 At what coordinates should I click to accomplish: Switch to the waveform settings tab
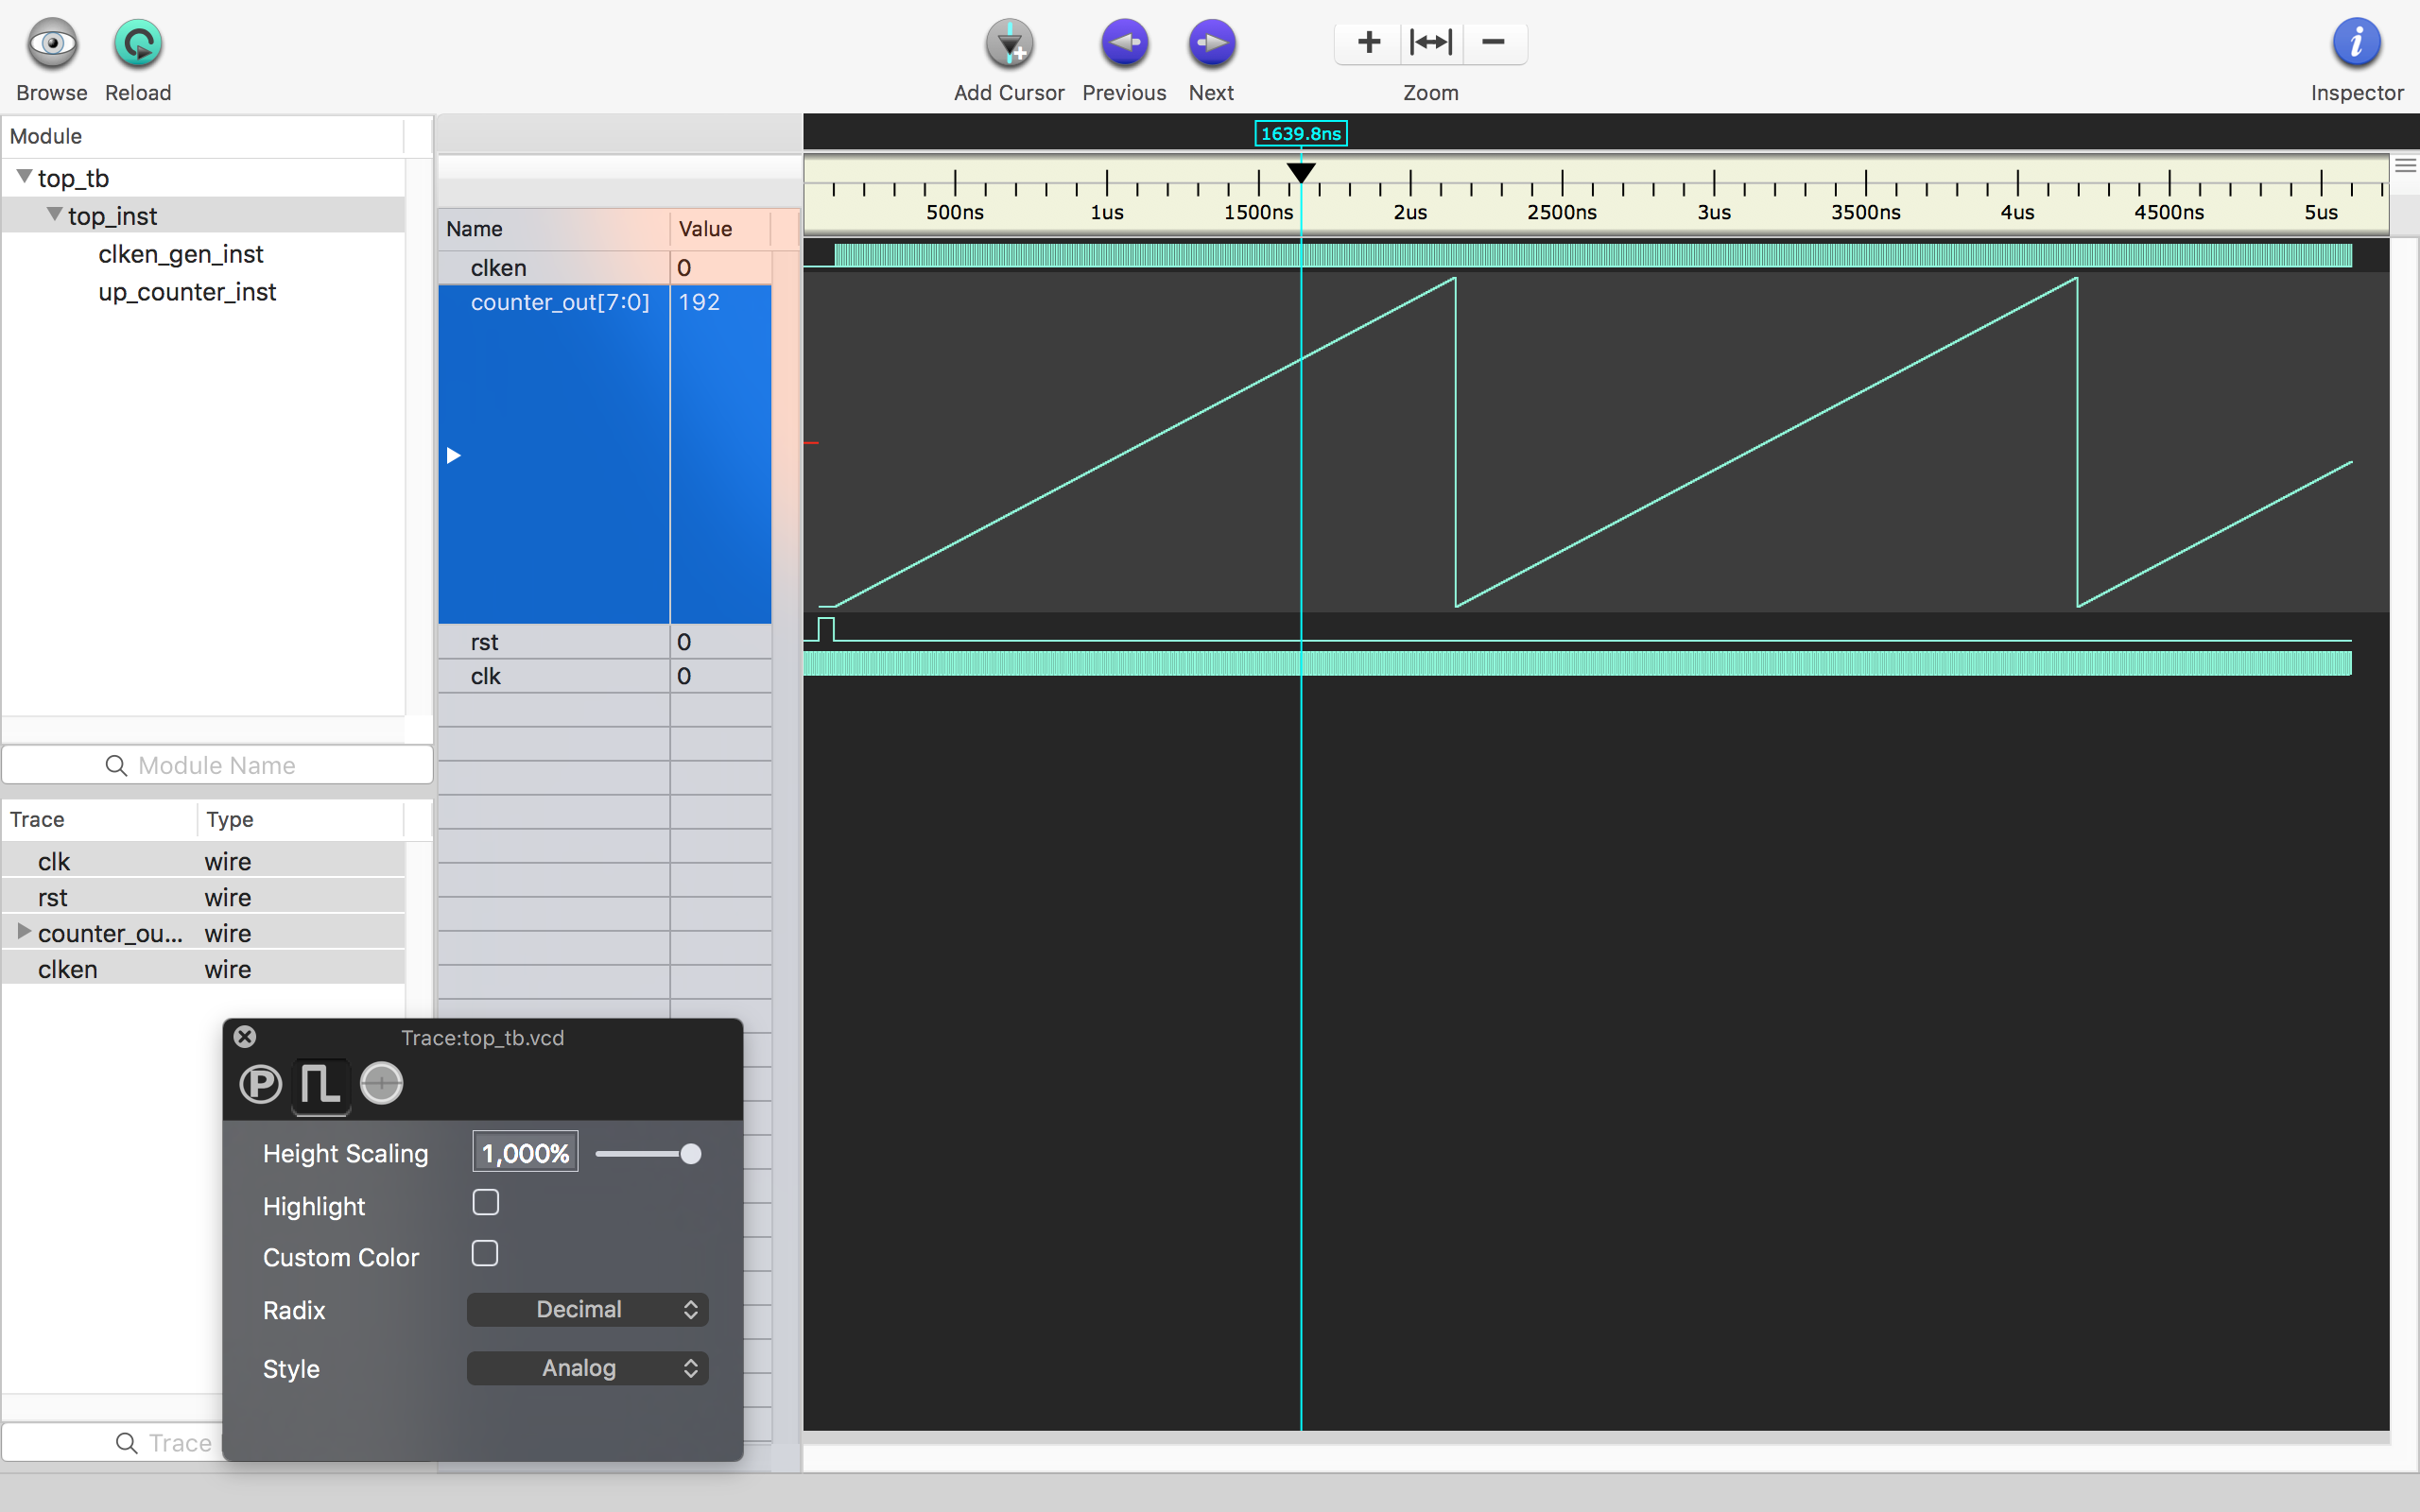(x=320, y=1084)
